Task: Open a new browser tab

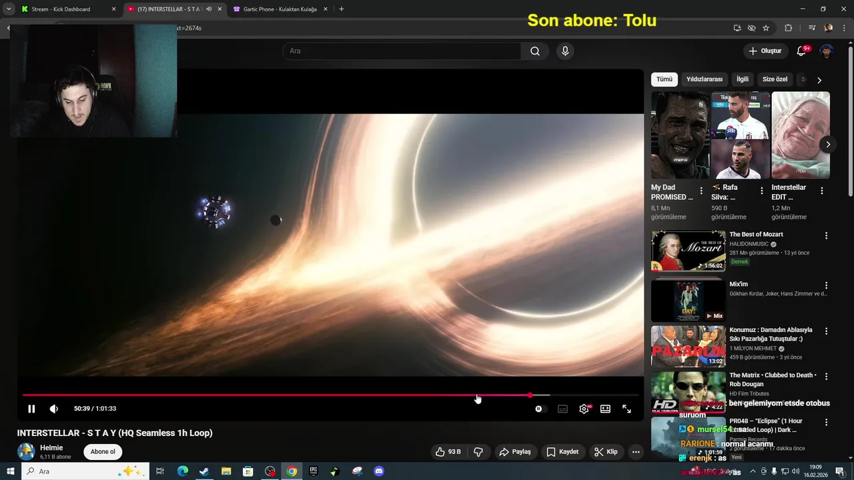Action: point(342,9)
